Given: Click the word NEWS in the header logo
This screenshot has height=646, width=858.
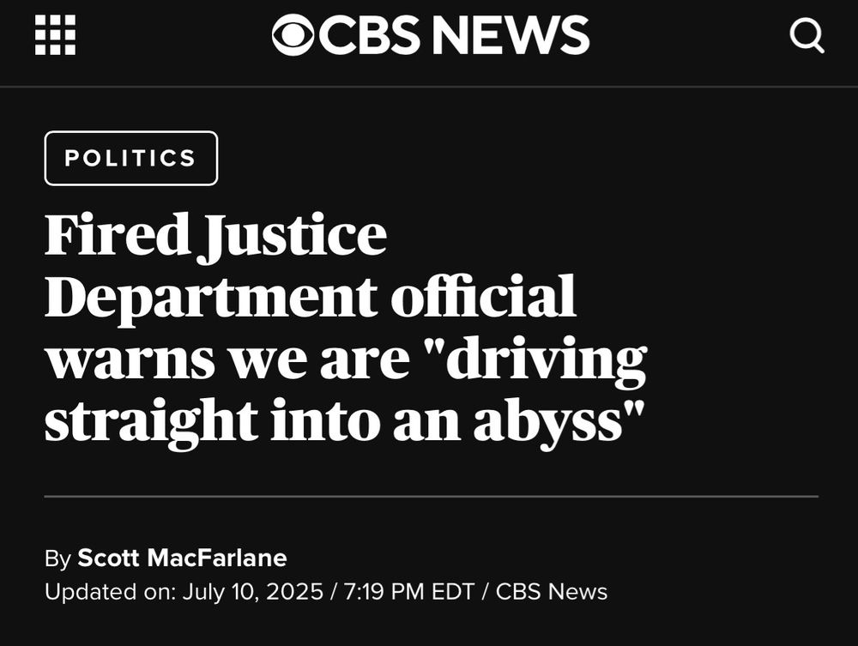Looking at the screenshot, I should (511, 35).
